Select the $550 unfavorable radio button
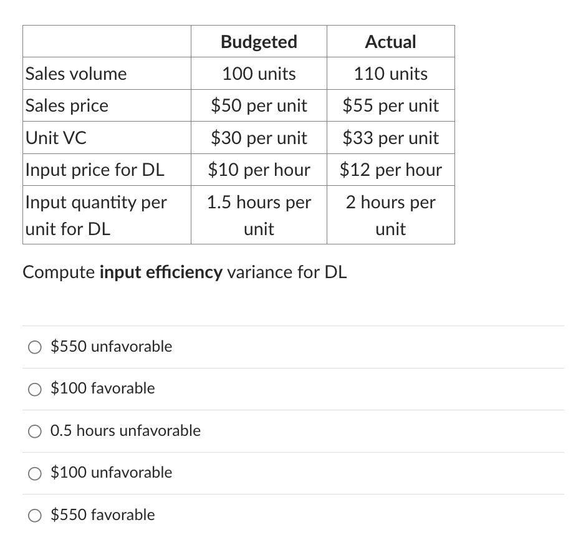 coord(35,347)
